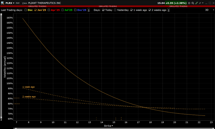The width and height of the screenshot is (215, 129).
Task: Click the Volatility (annual) axis label
Action: coord(5,67)
